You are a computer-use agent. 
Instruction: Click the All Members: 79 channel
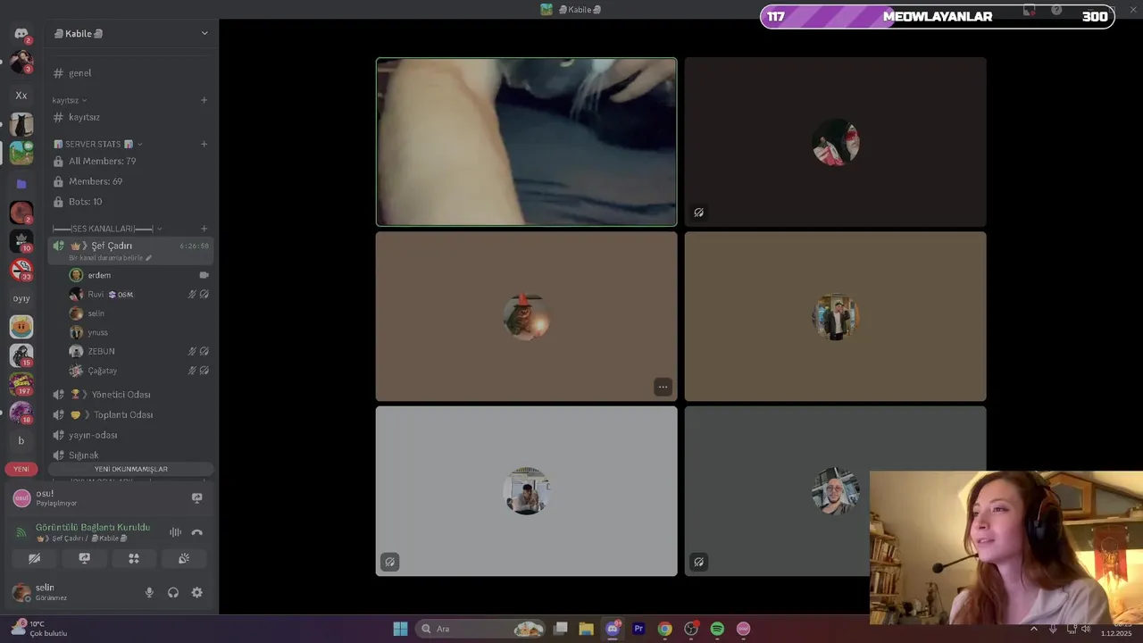pyautogui.click(x=130, y=161)
